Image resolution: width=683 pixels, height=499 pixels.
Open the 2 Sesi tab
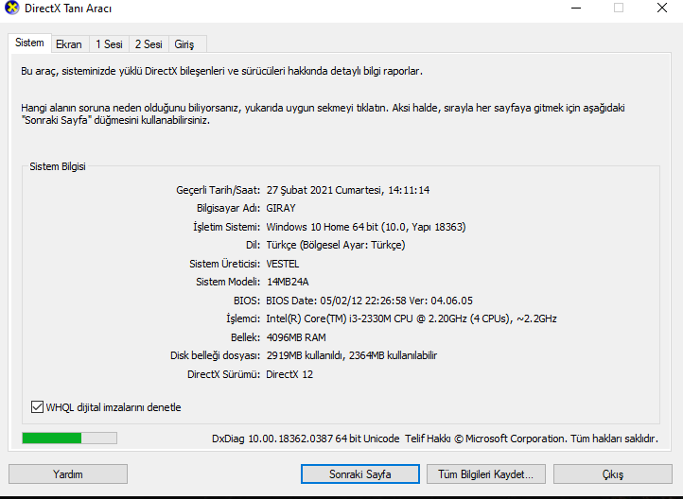point(149,44)
